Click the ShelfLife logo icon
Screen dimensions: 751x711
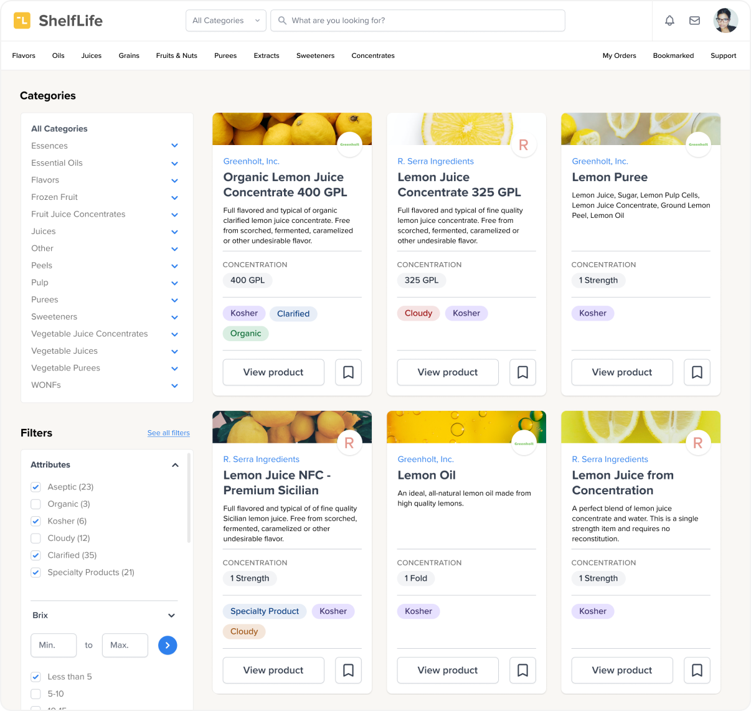(22, 21)
